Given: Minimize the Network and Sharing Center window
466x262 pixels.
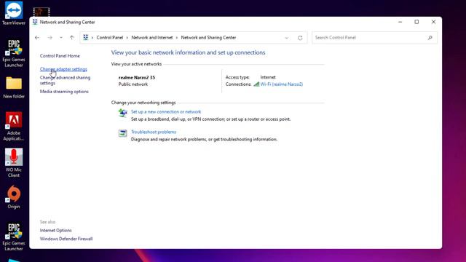Looking at the screenshot, I should click(400, 22).
